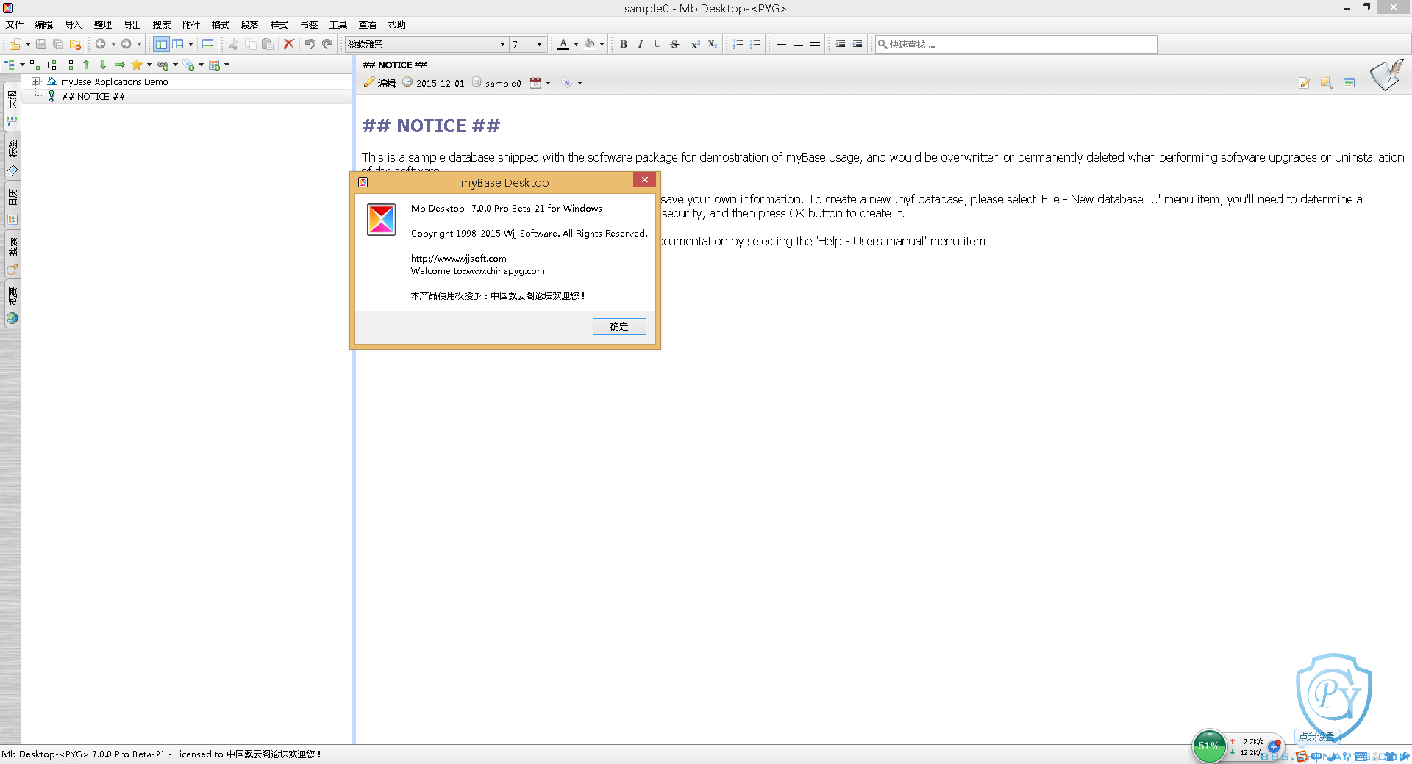Viewport: 1412px width, 764px height.
Task: Move item down with green down arrow
Action: point(103,65)
